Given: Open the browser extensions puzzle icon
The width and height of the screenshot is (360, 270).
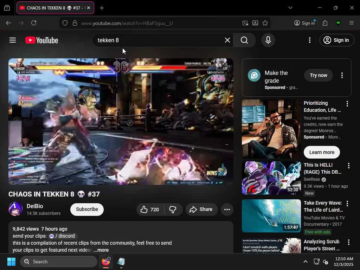Looking at the screenshot, I should pyautogui.click(x=325, y=23).
